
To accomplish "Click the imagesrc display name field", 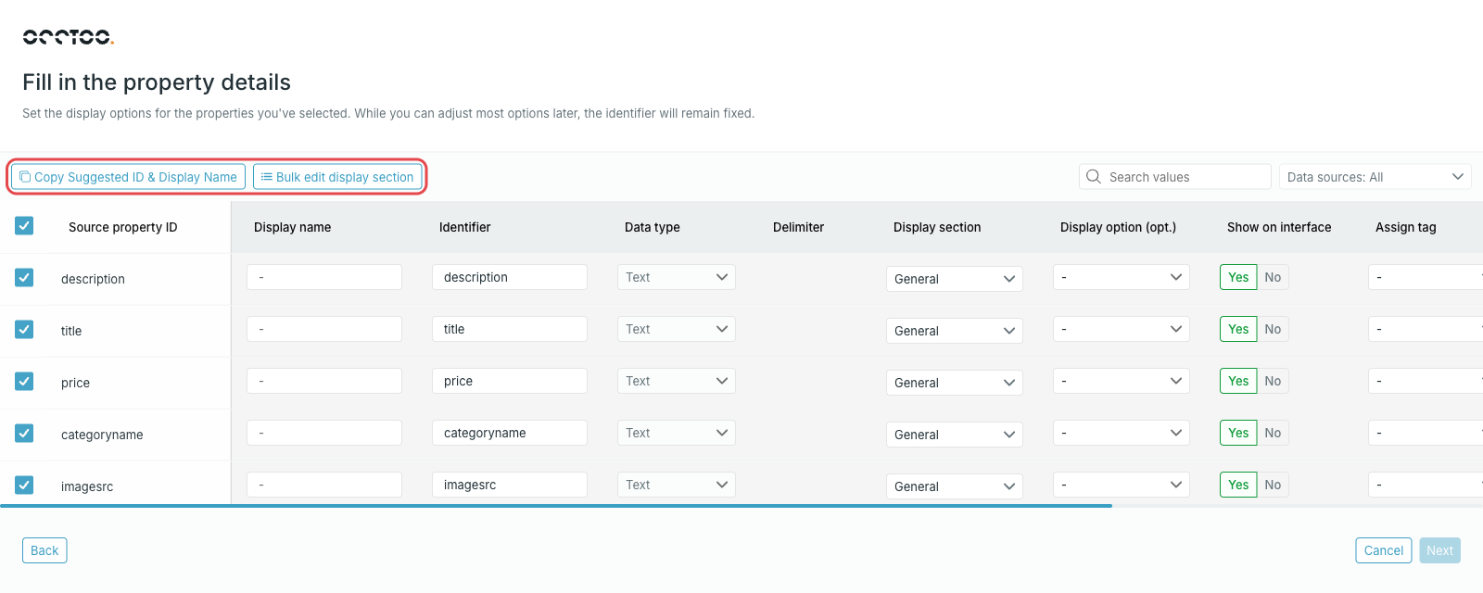I will coord(324,485).
